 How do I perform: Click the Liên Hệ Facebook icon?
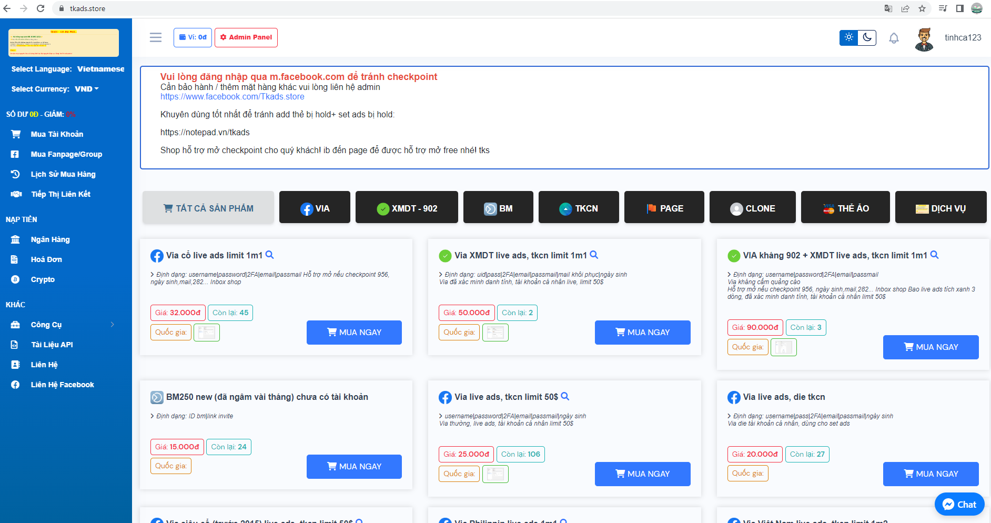coord(15,385)
